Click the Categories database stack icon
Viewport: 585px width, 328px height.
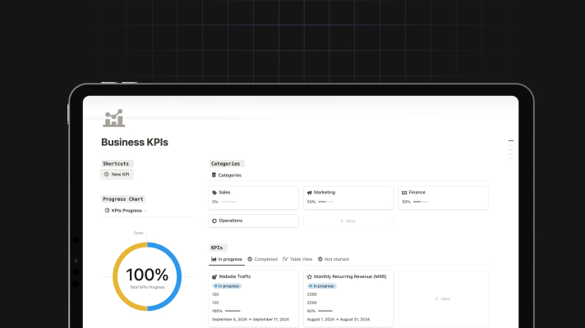(x=214, y=175)
